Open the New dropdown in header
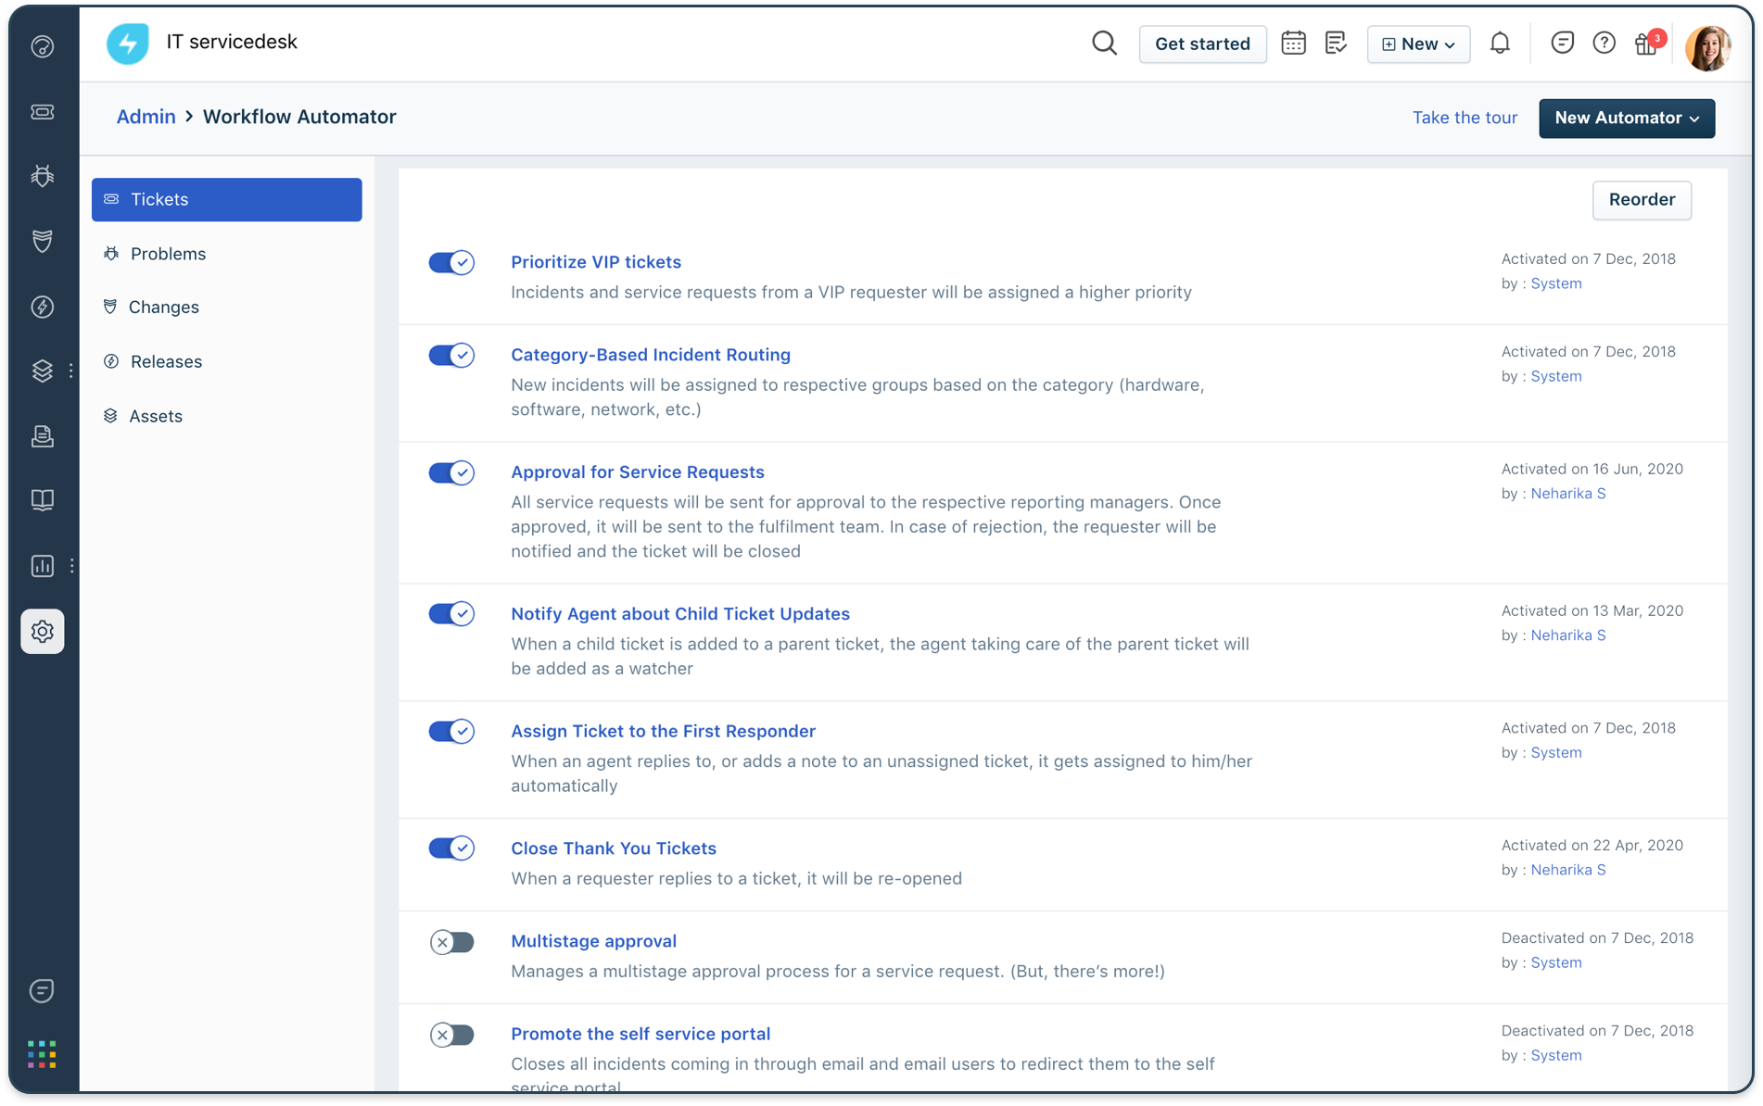 click(x=1417, y=44)
